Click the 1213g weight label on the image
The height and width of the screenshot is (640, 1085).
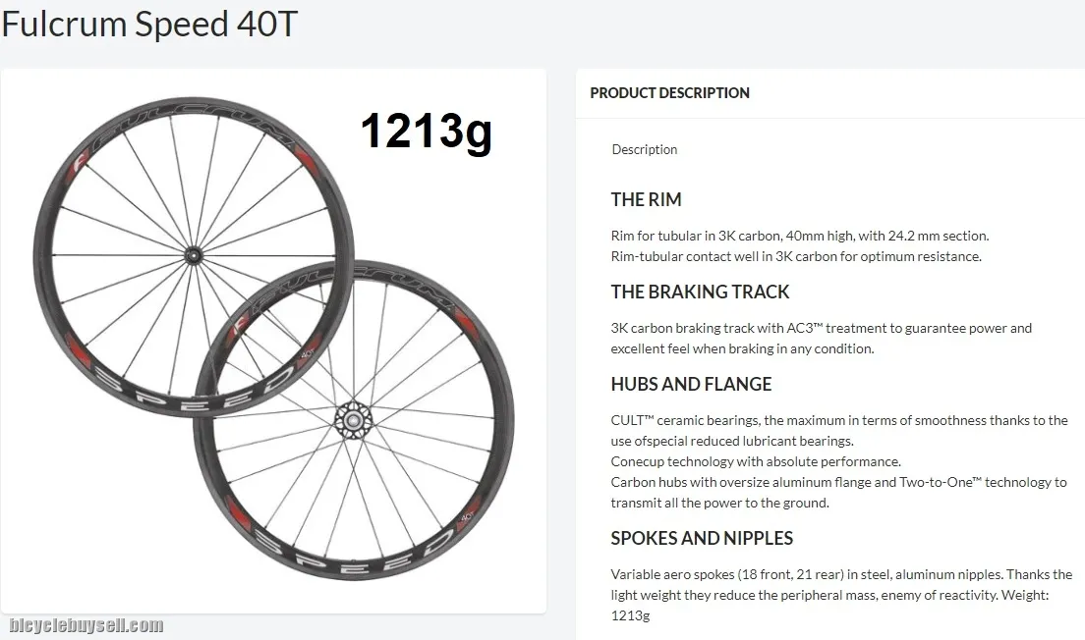[425, 132]
